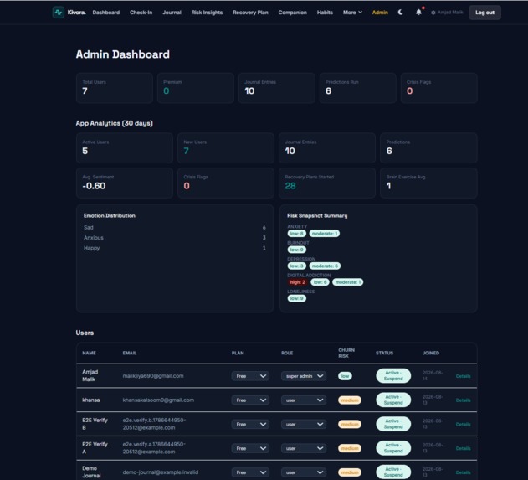528x480 pixels.
Task: Click the New Users analytics card
Action: coord(226,148)
